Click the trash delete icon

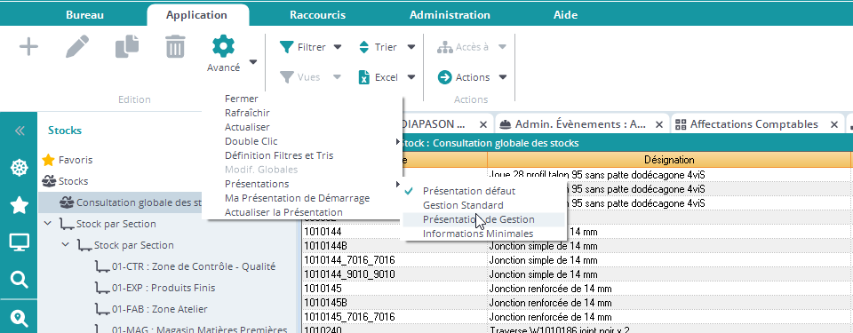click(x=175, y=47)
